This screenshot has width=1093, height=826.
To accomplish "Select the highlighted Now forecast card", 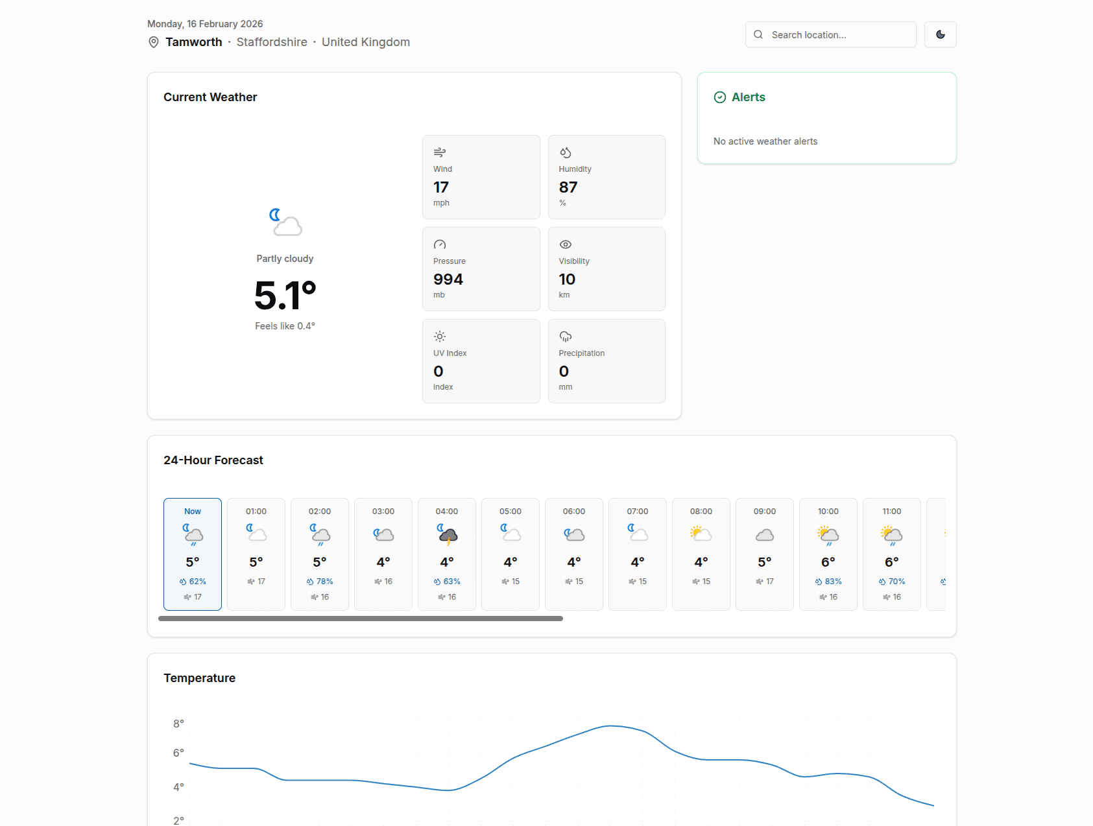I will 192,554.
